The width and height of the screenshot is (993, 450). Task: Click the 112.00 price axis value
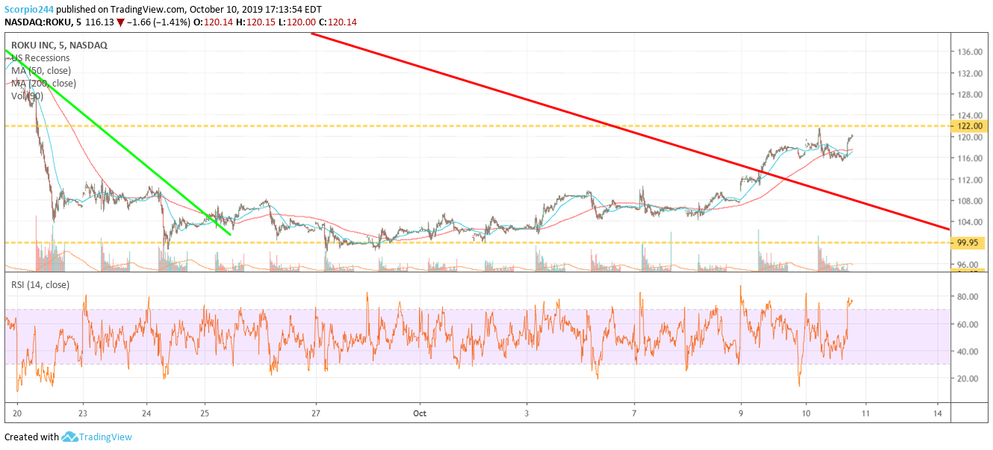[968, 180]
